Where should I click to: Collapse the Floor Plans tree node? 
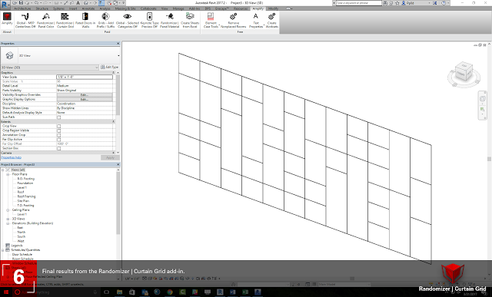[x=8, y=174]
